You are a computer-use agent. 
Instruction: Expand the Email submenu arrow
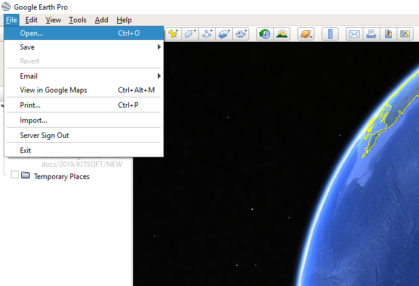tap(159, 76)
